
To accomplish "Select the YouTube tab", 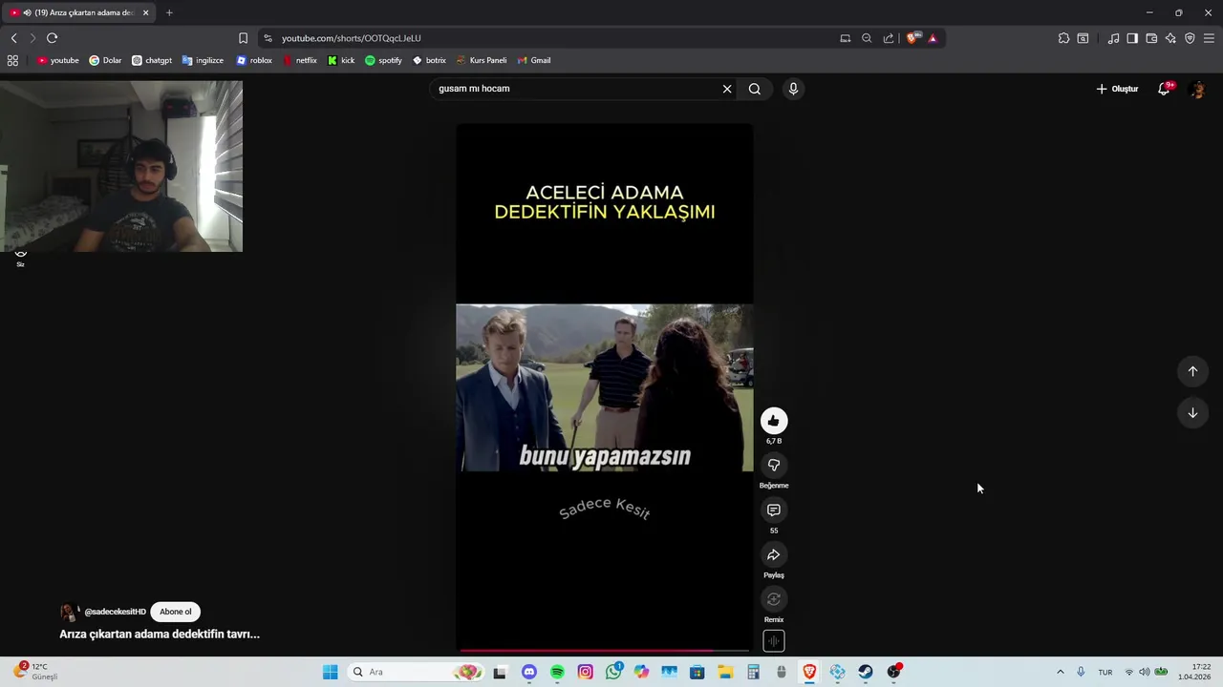I will pyautogui.click(x=78, y=12).
